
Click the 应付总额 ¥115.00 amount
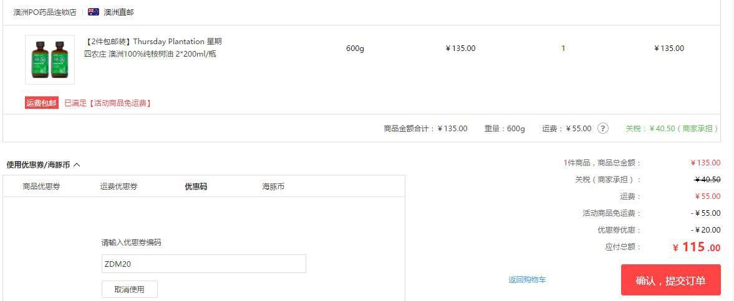(x=697, y=248)
